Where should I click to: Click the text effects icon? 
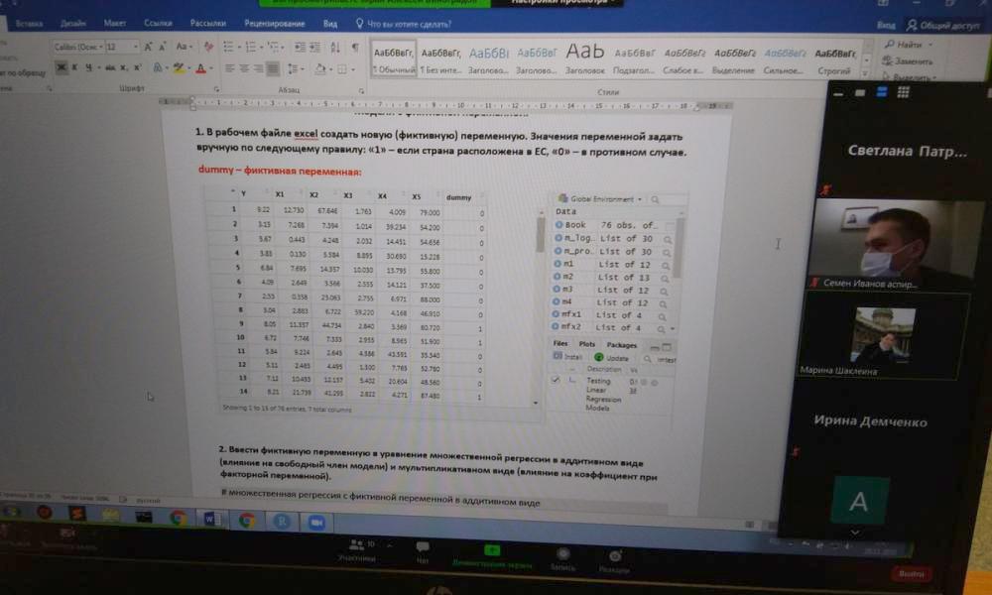point(158,67)
